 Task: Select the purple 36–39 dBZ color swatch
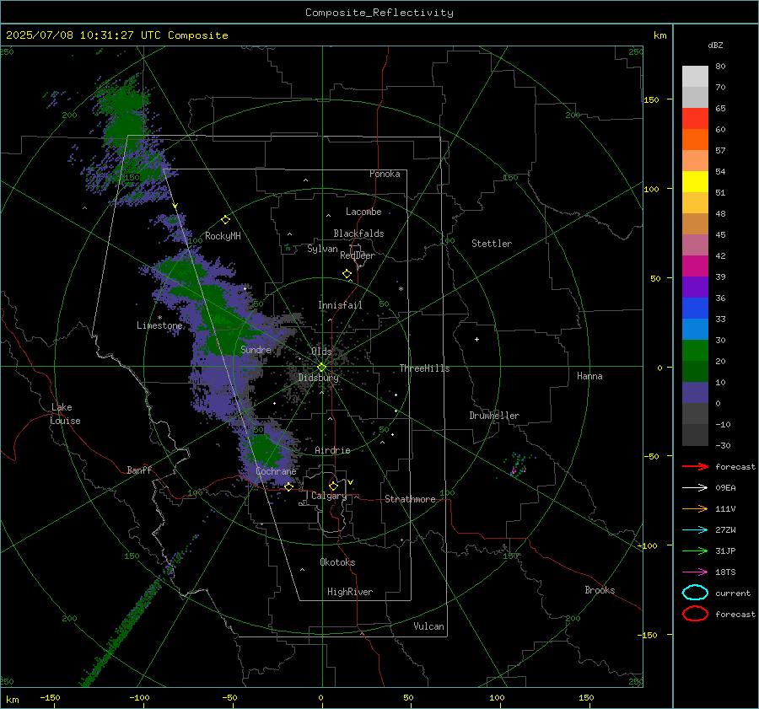click(x=695, y=287)
